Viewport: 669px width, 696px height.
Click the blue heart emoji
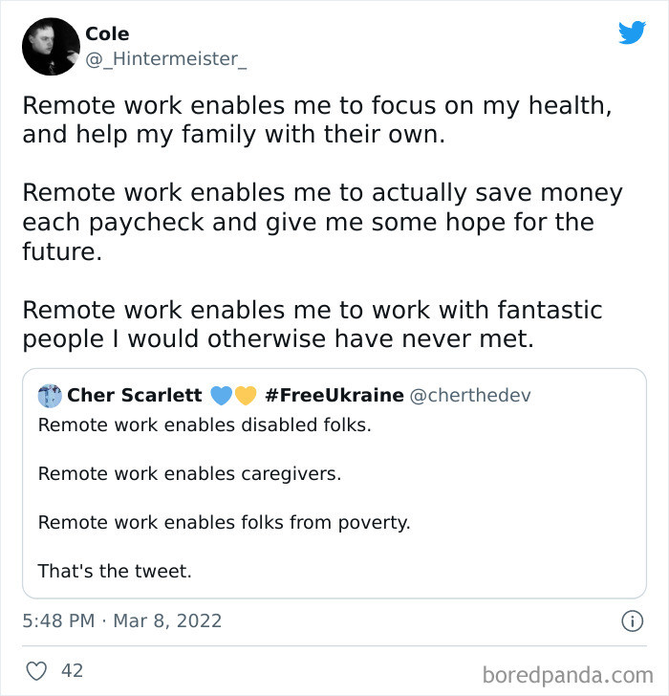[x=220, y=396]
